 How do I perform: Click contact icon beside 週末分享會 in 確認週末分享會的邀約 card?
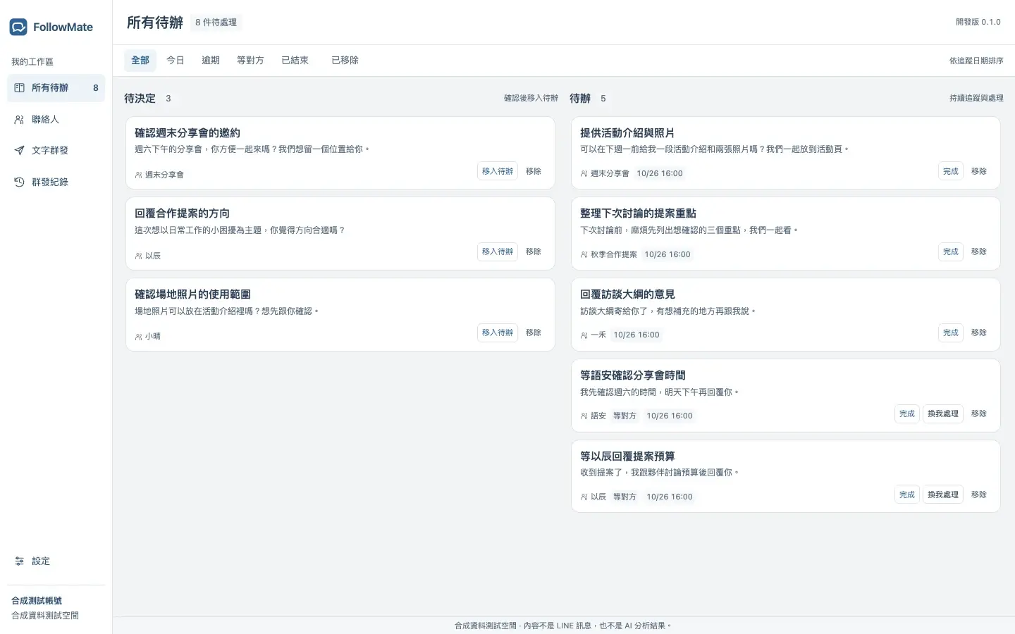coord(138,175)
